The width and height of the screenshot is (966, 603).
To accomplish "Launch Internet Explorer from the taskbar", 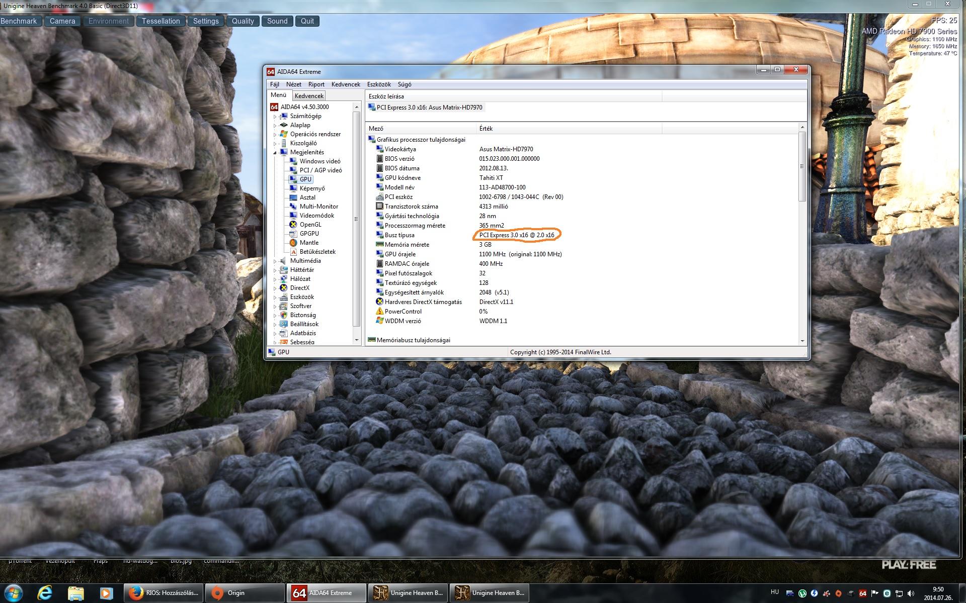I will 45,593.
